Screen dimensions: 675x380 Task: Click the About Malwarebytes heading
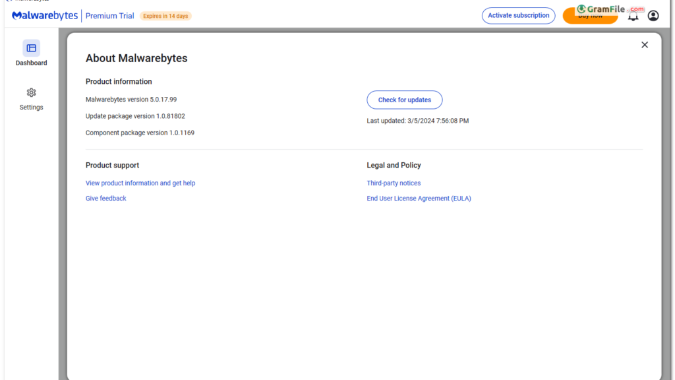(136, 58)
